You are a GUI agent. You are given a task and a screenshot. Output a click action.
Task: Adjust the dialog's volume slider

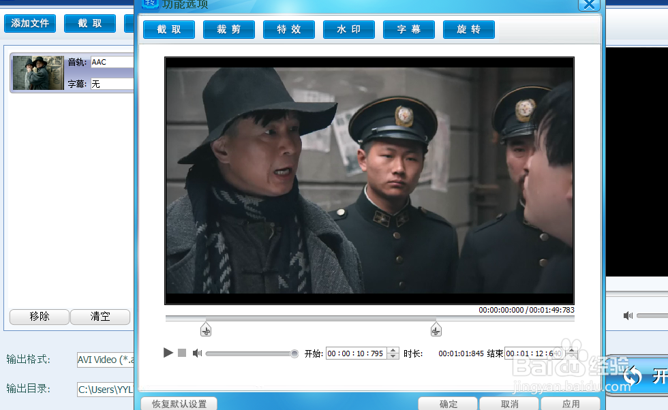coord(252,353)
